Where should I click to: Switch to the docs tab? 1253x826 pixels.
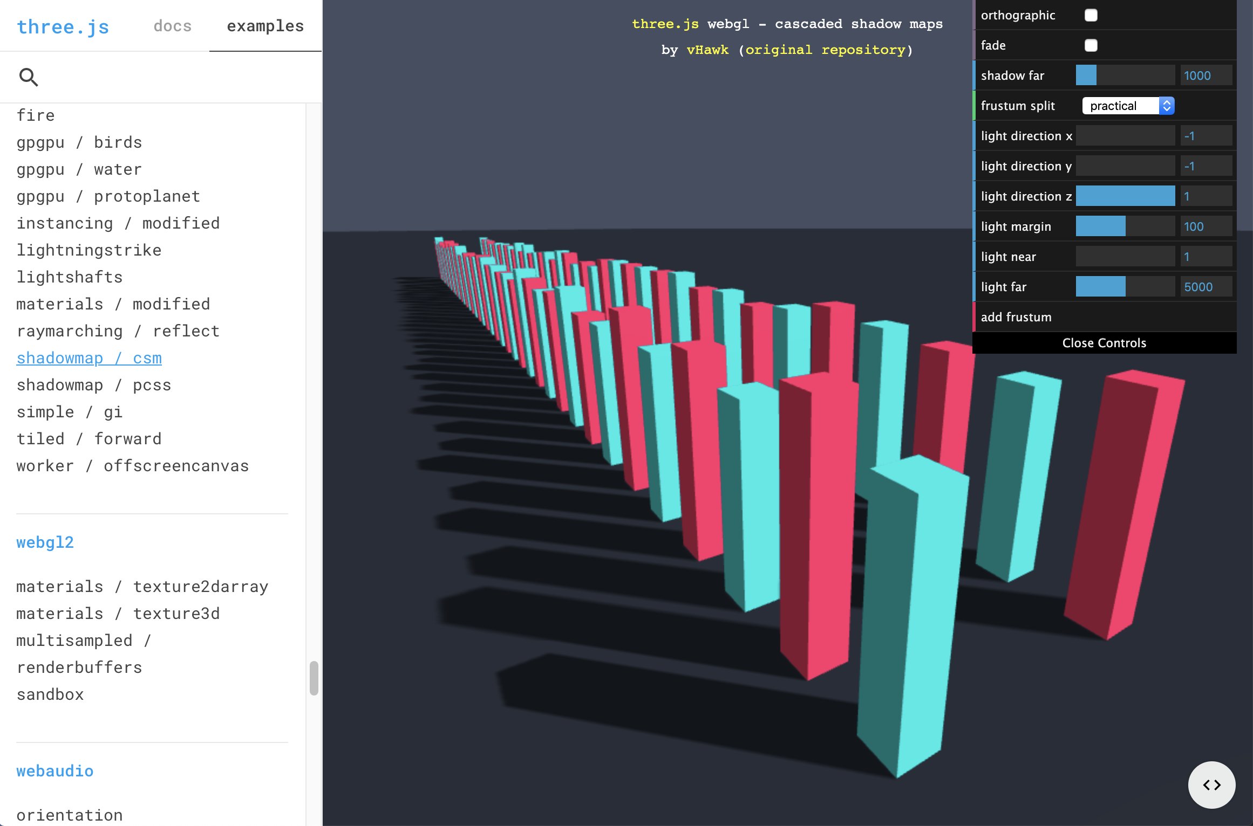[173, 26]
